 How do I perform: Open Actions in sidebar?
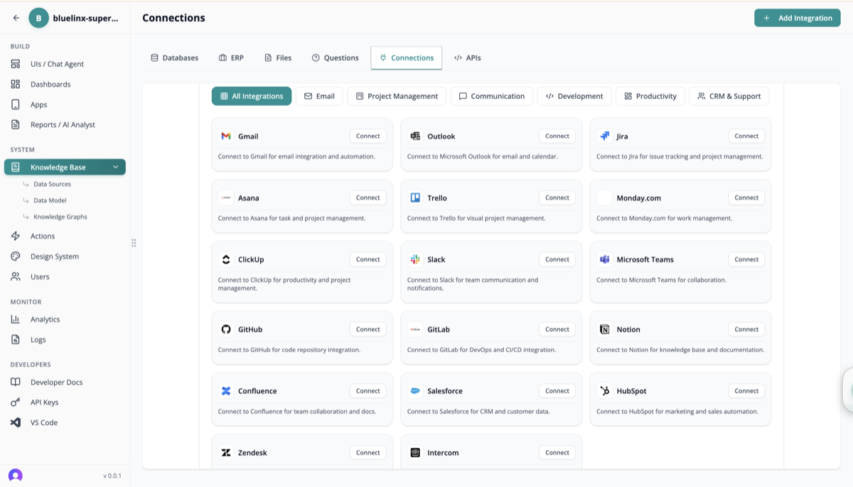[65, 236]
